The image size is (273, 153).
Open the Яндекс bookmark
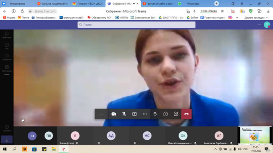coord(9,18)
